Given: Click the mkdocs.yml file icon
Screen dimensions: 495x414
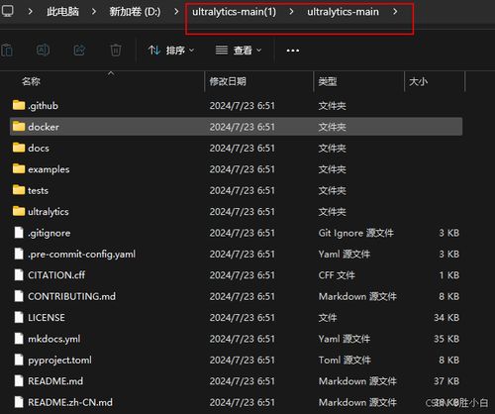Looking at the screenshot, I should click(x=19, y=339).
